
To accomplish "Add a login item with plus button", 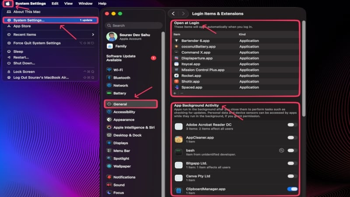I will click(x=175, y=93).
